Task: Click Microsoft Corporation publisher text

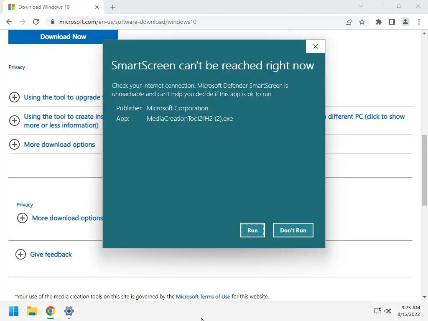Action: pos(177,108)
